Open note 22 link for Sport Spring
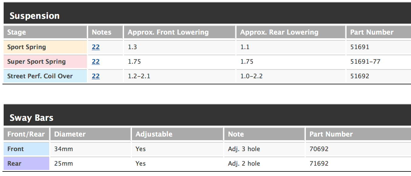The height and width of the screenshot is (176, 411). coord(96,47)
